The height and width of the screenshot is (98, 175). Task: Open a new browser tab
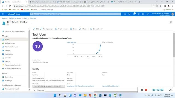[x=140, y=2]
